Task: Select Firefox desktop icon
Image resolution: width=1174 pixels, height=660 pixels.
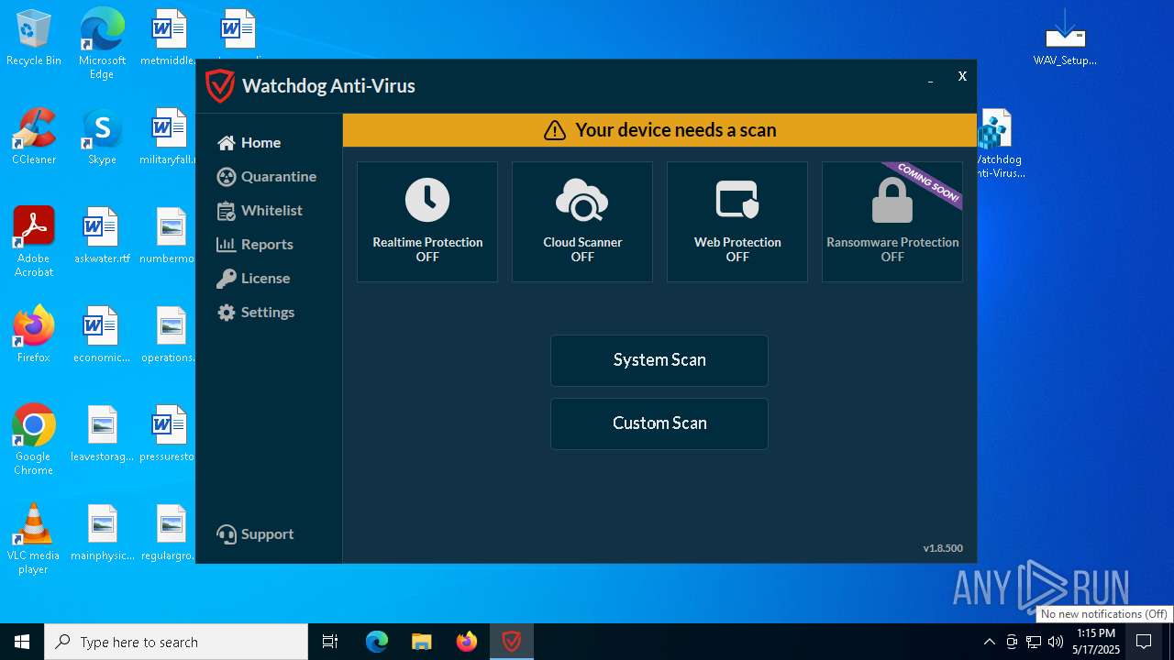Action: (34, 335)
